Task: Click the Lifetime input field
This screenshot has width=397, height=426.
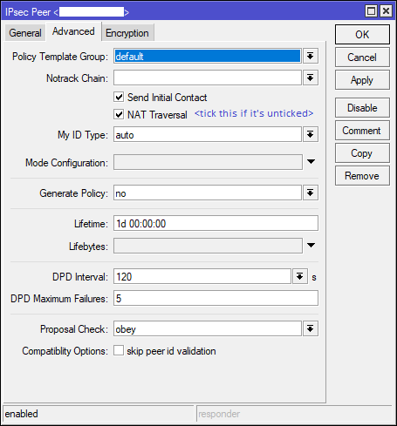Action: click(x=216, y=223)
